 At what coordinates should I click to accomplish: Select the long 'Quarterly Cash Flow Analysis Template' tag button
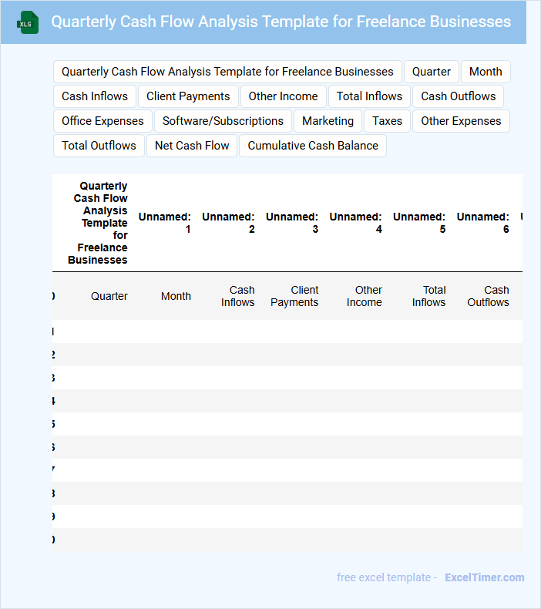[227, 72]
